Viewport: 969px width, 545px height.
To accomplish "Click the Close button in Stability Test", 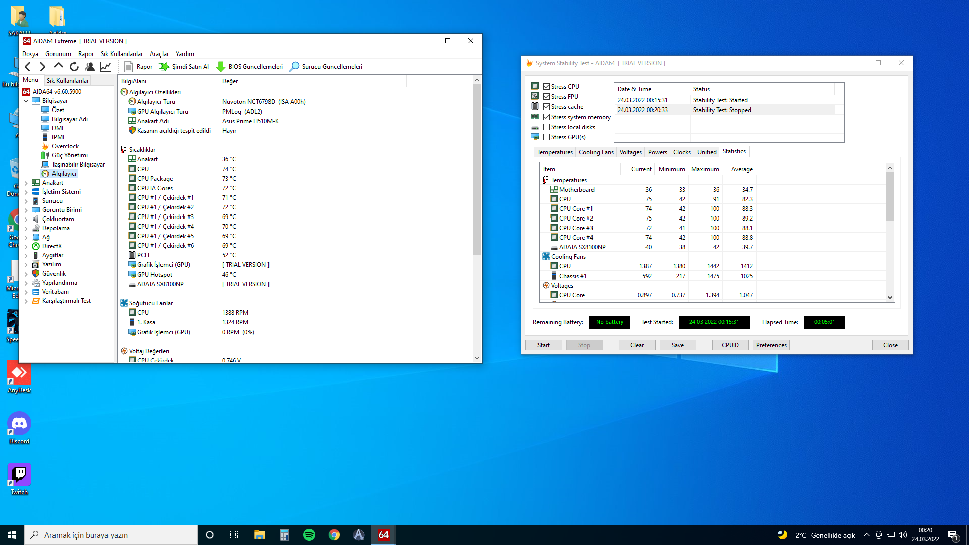I will pos(890,345).
